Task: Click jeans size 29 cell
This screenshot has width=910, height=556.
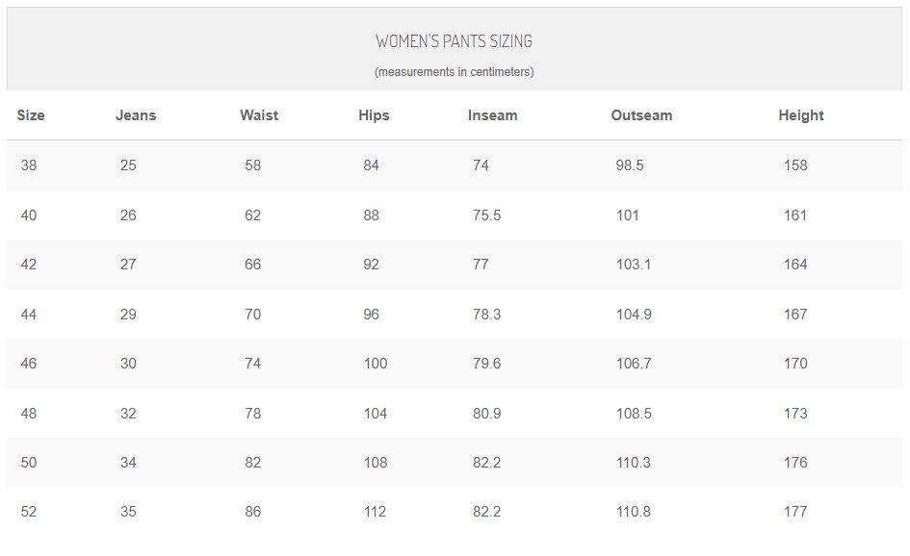Action: click(x=128, y=315)
